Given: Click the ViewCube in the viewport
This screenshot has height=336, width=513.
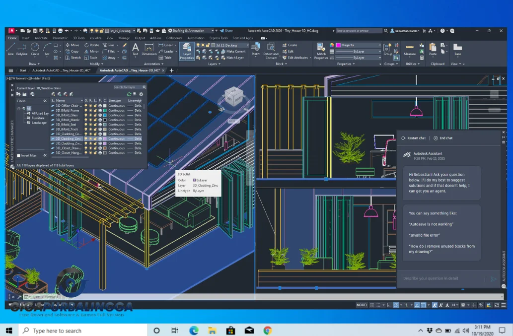Looking at the screenshot, I should (233, 96).
